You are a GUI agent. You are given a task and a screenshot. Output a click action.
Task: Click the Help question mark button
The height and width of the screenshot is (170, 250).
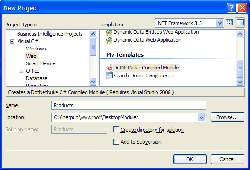[231, 8]
